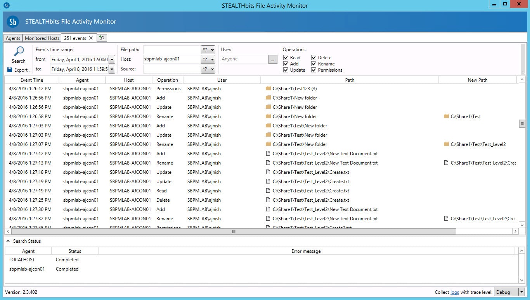Click the Host field with sbpmlab-ajcon01

(171, 60)
